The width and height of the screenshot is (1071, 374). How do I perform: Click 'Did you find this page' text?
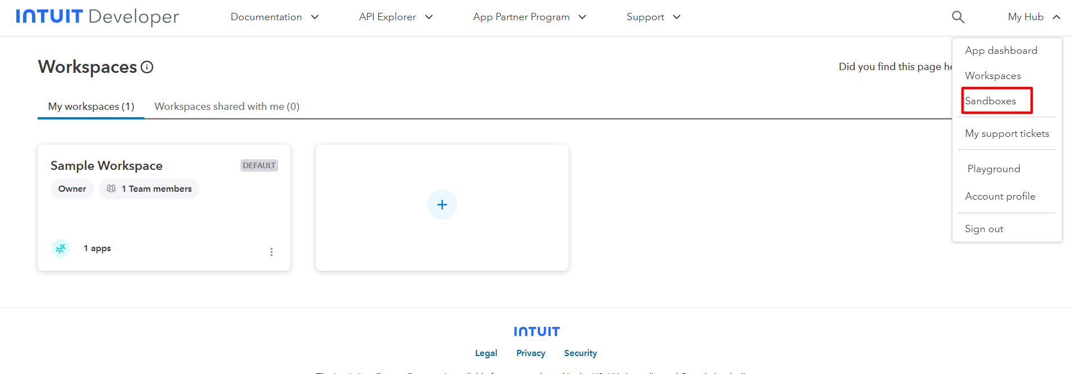coord(895,67)
